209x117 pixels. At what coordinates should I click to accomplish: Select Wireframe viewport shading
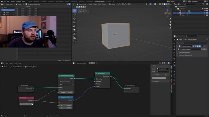click(x=163, y=4)
